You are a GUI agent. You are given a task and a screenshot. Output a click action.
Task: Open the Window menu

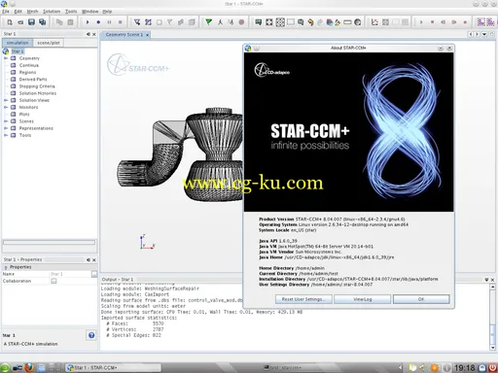[x=89, y=12]
